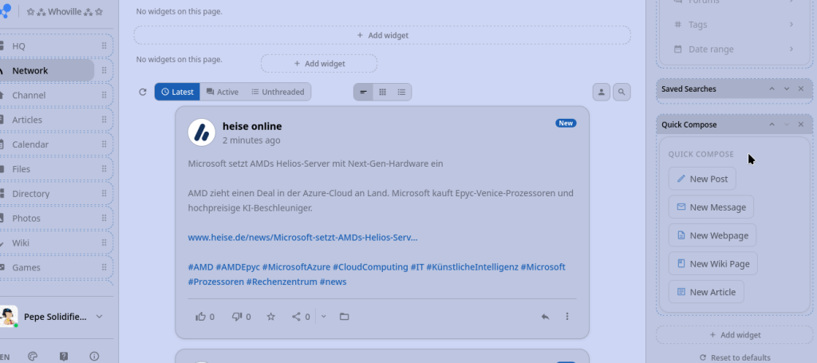Click the heise online avatar
This screenshot has height=363, width=817.
pos(202,132)
